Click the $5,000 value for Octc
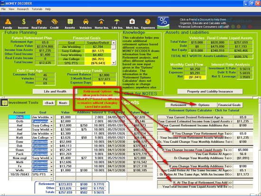Viewport: 261px width, 196px height. pos(65,117)
